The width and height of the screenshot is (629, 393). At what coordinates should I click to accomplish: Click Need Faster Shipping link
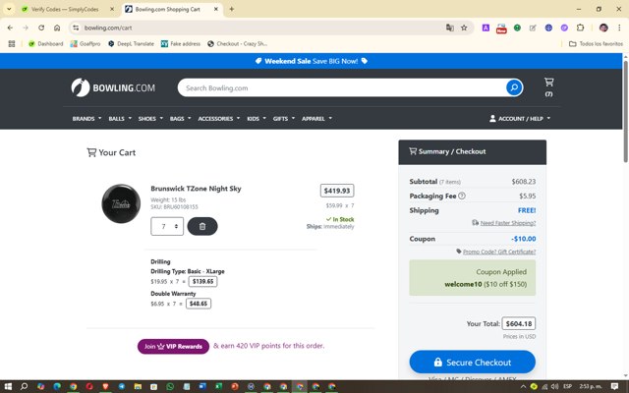tap(507, 223)
